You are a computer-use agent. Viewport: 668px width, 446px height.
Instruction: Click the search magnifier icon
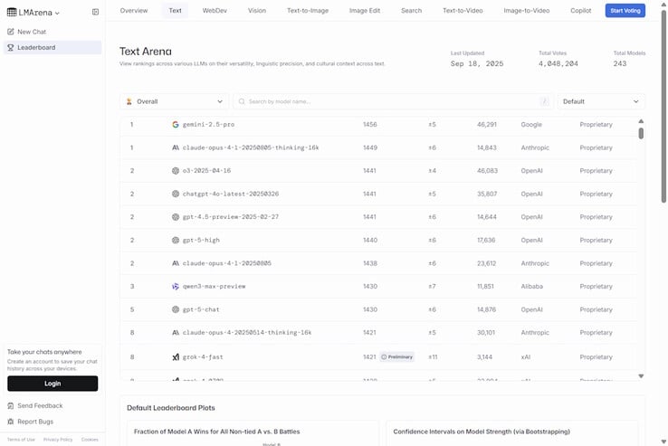tap(242, 101)
